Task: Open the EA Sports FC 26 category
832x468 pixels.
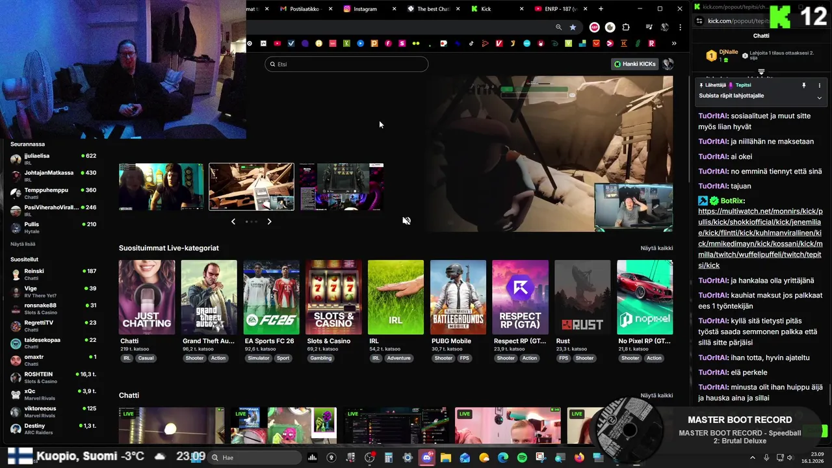Action: point(271,297)
